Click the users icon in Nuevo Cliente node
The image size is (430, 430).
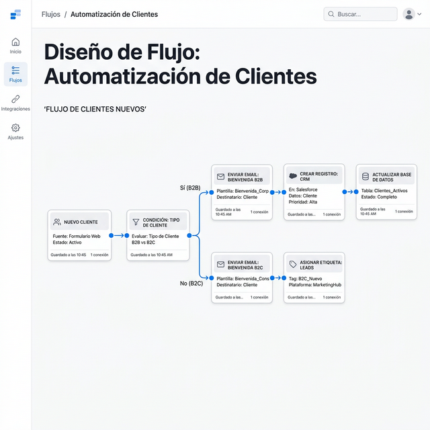pos(57,222)
